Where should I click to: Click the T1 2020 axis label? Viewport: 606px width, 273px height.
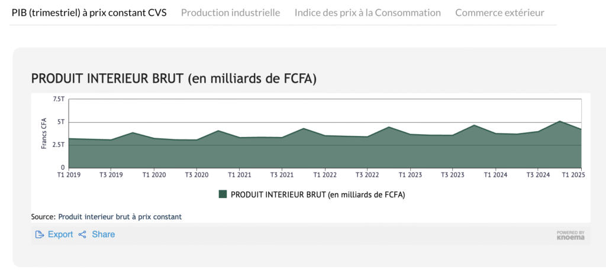[154, 175]
